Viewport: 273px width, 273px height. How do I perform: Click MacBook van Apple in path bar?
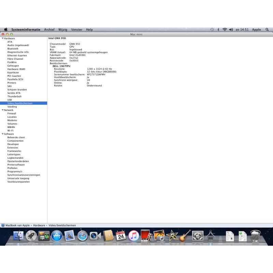(18, 225)
